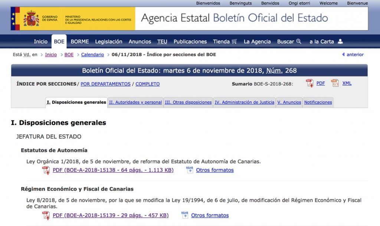Click the Benvinguts Catalan language link
380x226 pixels.
tap(240, 3)
